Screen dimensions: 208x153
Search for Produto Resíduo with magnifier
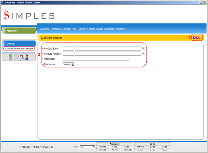(x=143, y=54)
